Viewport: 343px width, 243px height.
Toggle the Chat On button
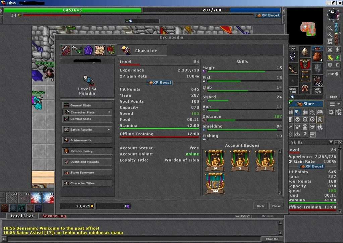click(x=272, y=239)
